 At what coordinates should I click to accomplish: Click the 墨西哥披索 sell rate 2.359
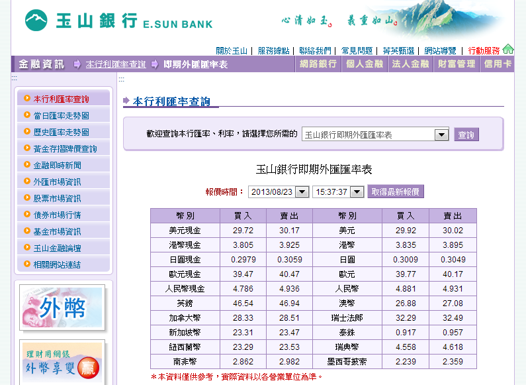click(453, 362)
